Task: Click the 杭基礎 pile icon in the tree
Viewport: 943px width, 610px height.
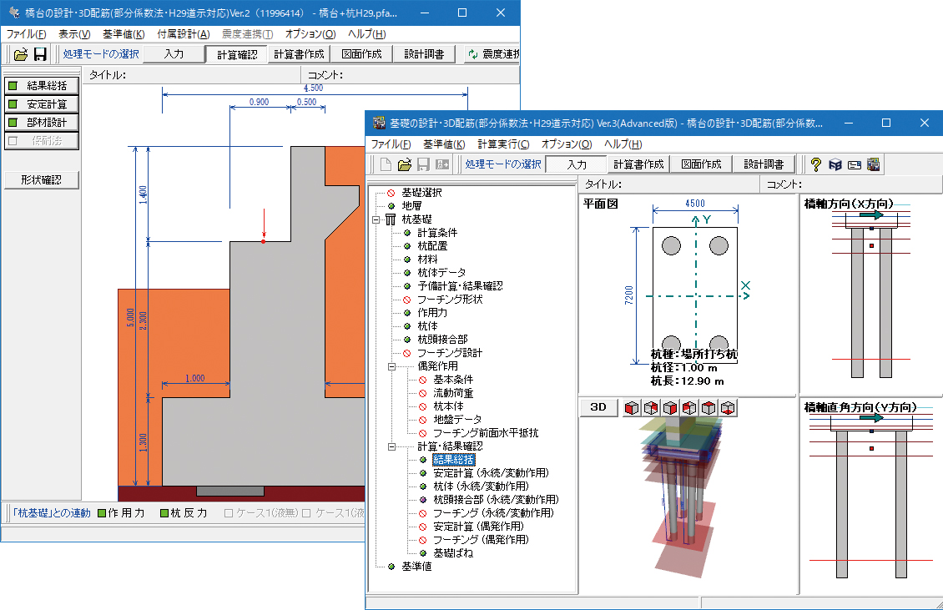Action: point(391,219)
